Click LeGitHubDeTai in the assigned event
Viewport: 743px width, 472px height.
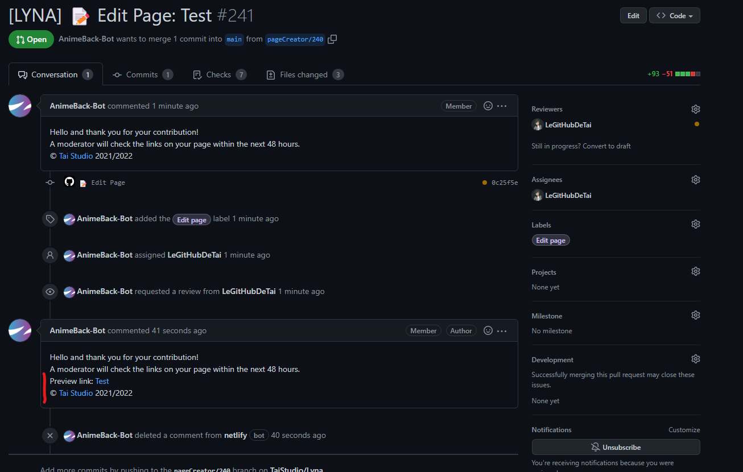(x=194, y=255)
